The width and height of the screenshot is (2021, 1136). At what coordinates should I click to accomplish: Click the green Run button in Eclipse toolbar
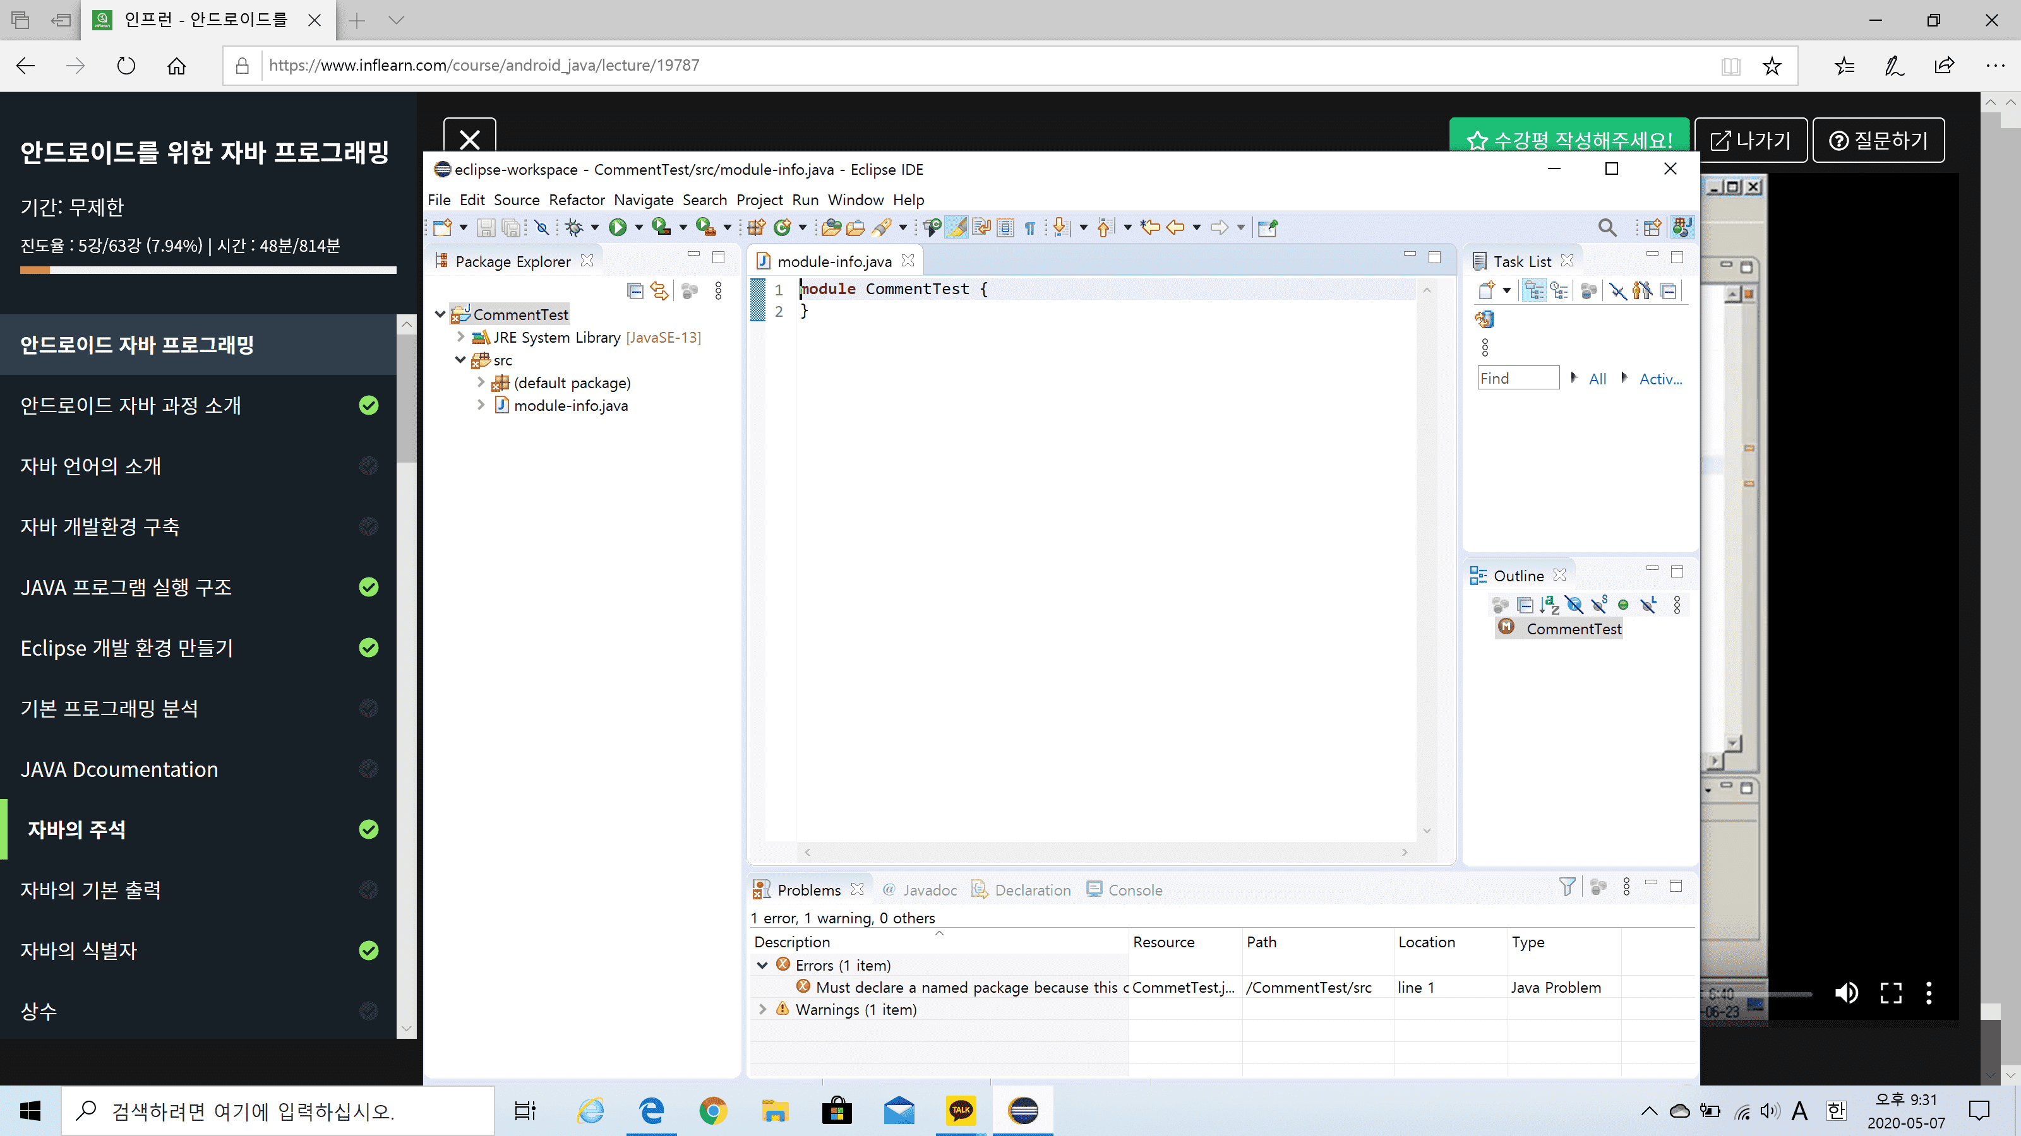pos(618,227)
